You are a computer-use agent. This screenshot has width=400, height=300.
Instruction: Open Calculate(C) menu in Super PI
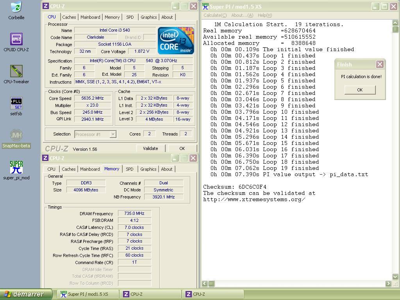point(215,15)
